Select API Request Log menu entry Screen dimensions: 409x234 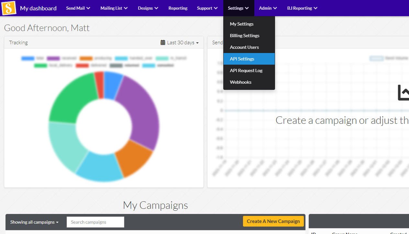coord(246,70)
